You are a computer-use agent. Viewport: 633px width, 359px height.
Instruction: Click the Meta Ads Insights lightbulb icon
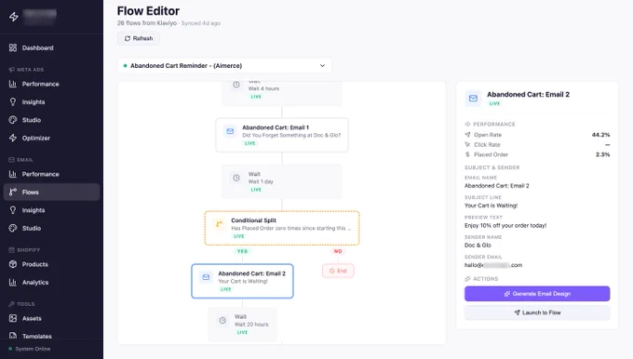[x=13, y=101]
